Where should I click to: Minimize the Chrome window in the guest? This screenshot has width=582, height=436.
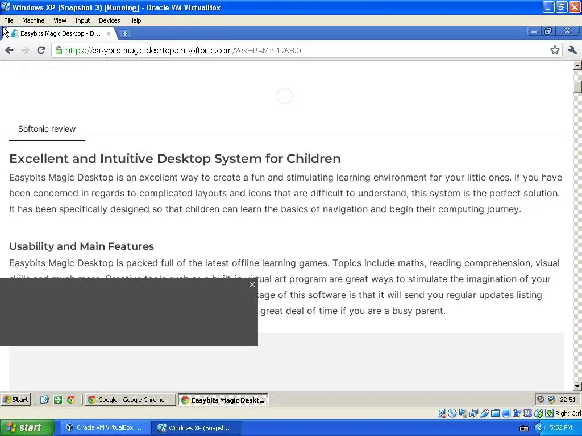tap(534, 31)
